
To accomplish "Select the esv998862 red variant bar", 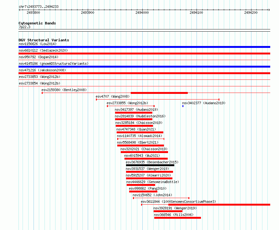I will click(x=143, y=192).
